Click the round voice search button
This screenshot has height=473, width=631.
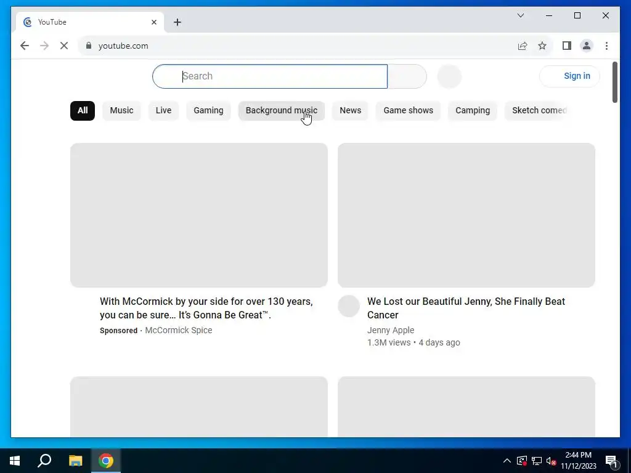point(449,76)
